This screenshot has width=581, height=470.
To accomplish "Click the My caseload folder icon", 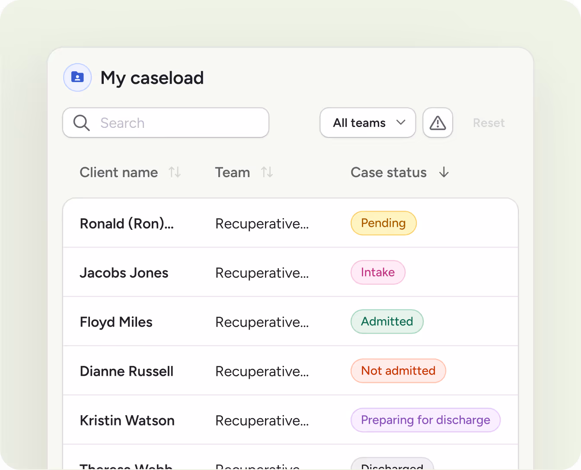I will pyautogui.click(x=77, y=77).
